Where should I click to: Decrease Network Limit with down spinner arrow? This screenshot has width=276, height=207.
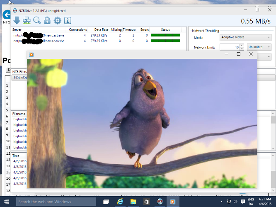pyautogui.click(x=242, y=49)
